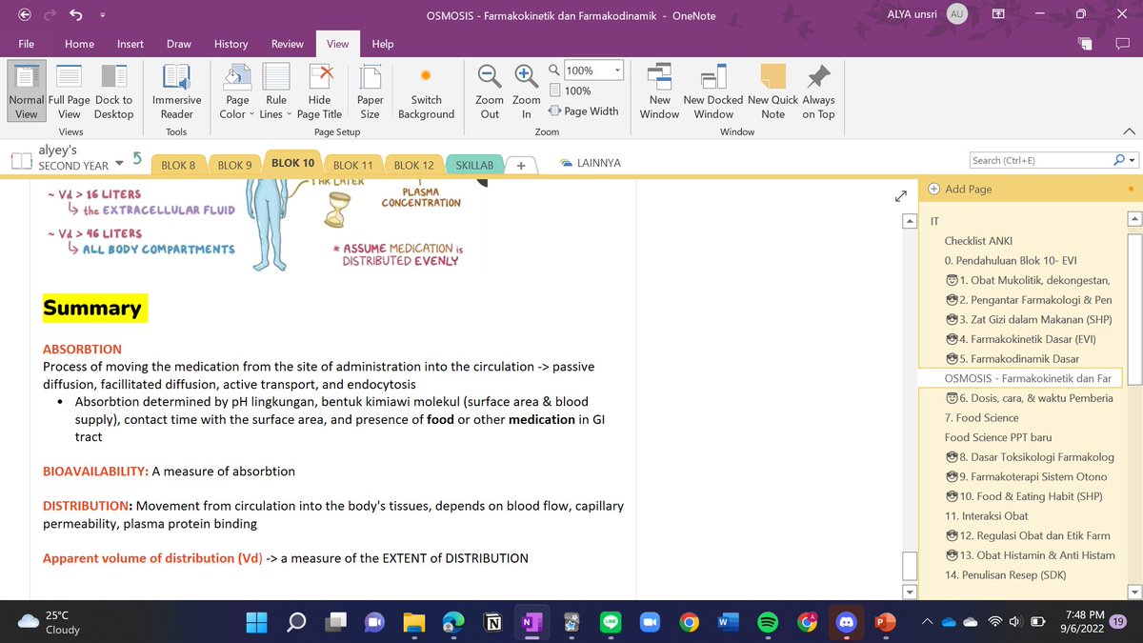This screenshot has height=643, width=1143.
Task: Open the Immersive Reader tool
Action: (x=176, y=90)
